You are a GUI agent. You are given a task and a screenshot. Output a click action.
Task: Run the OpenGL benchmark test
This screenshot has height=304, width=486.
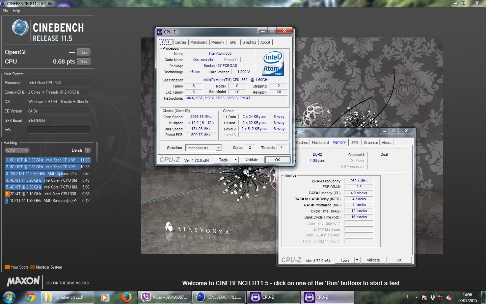tap(84, 52)
